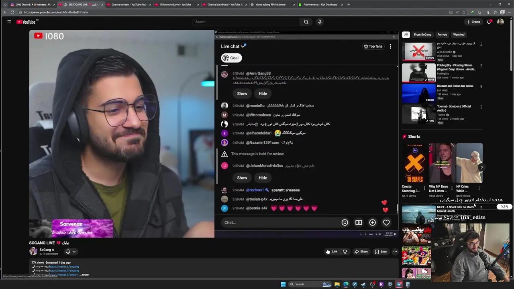The width and height of the screenshot is (514, 289).
Task: Switch to Video editing RPM estimate tab
Action: pyautogui.click(x=273, y=4)
